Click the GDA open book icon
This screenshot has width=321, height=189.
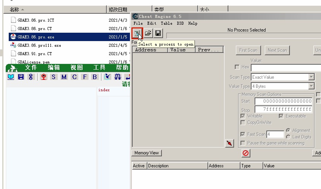(11, 77)
